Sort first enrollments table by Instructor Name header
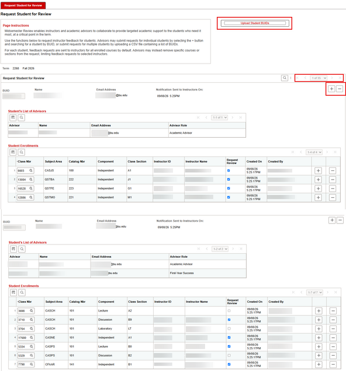The width and height of the screenshot is (346, 371). [196, 162]
